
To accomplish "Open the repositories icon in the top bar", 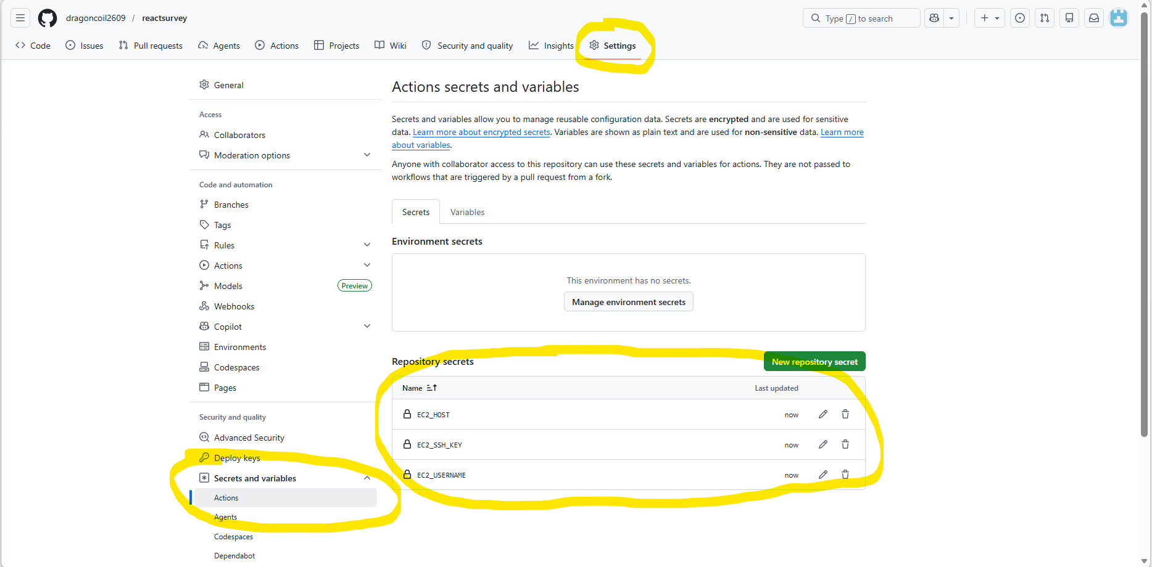I will [1069, 18].
